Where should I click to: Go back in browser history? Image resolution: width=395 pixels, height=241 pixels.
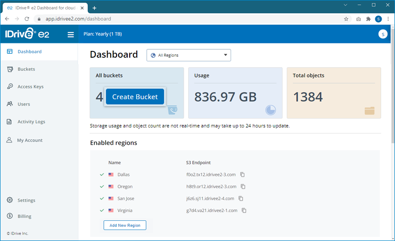tap(7, 19)
